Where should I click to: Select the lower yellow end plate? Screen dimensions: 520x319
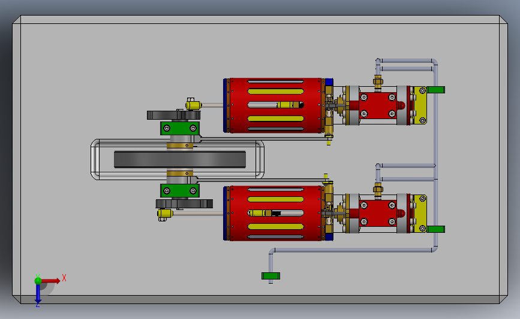tap(420, 214)
